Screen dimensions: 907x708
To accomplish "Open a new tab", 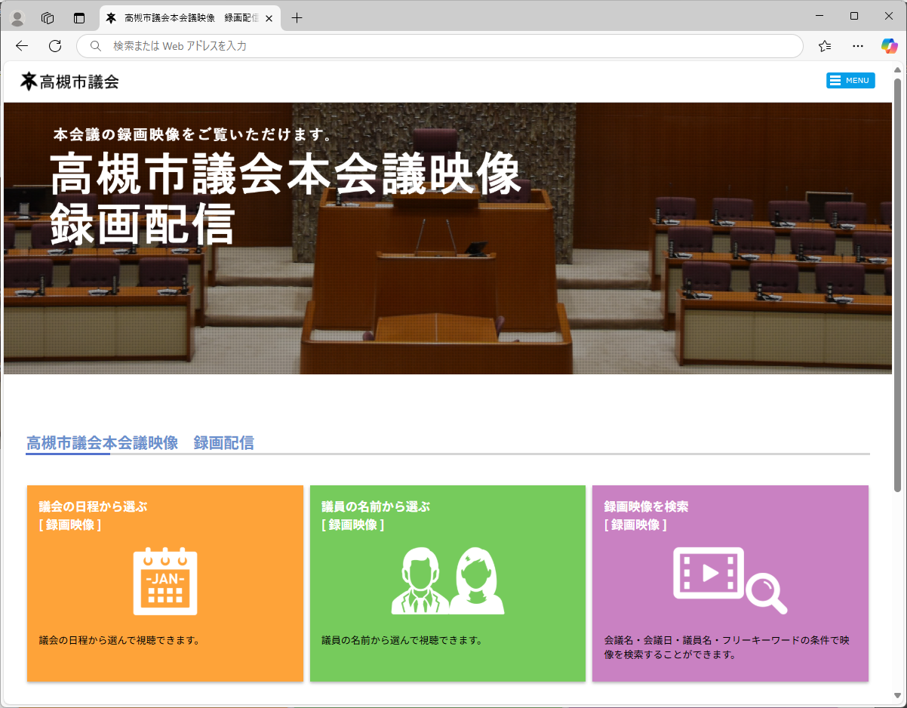I will tap(297, 18).
